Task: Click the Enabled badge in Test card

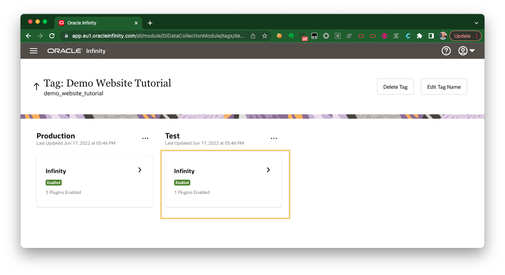Action: [182, 183]
